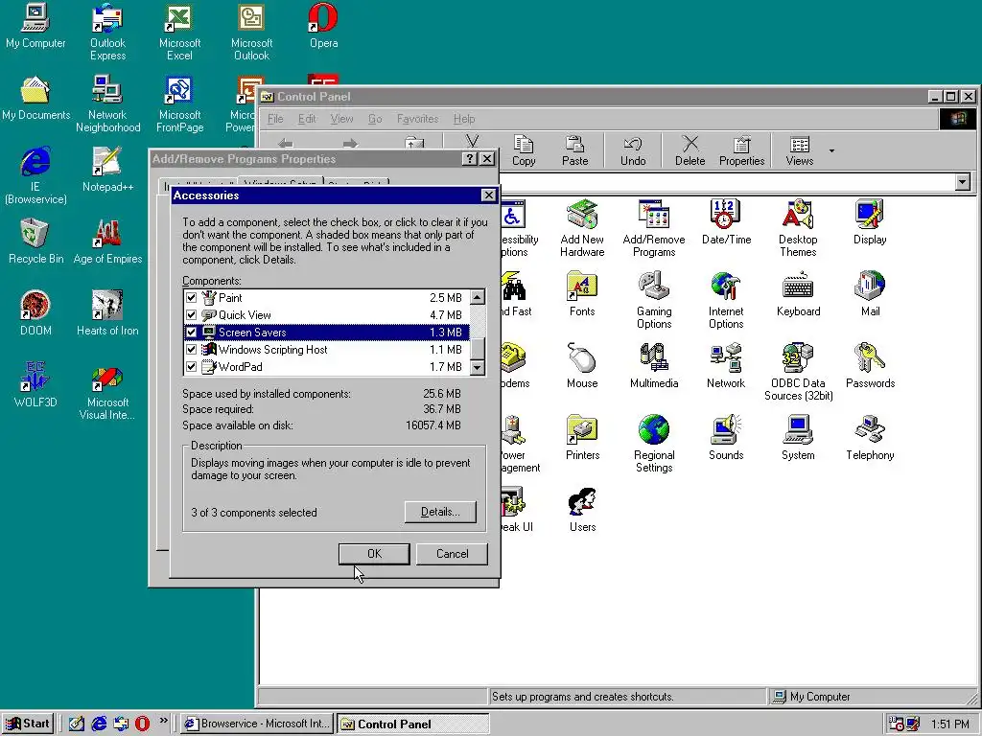Open the Printers folder icon
The width and height of the screenshot is (982, 736).
tap(582, 438)
